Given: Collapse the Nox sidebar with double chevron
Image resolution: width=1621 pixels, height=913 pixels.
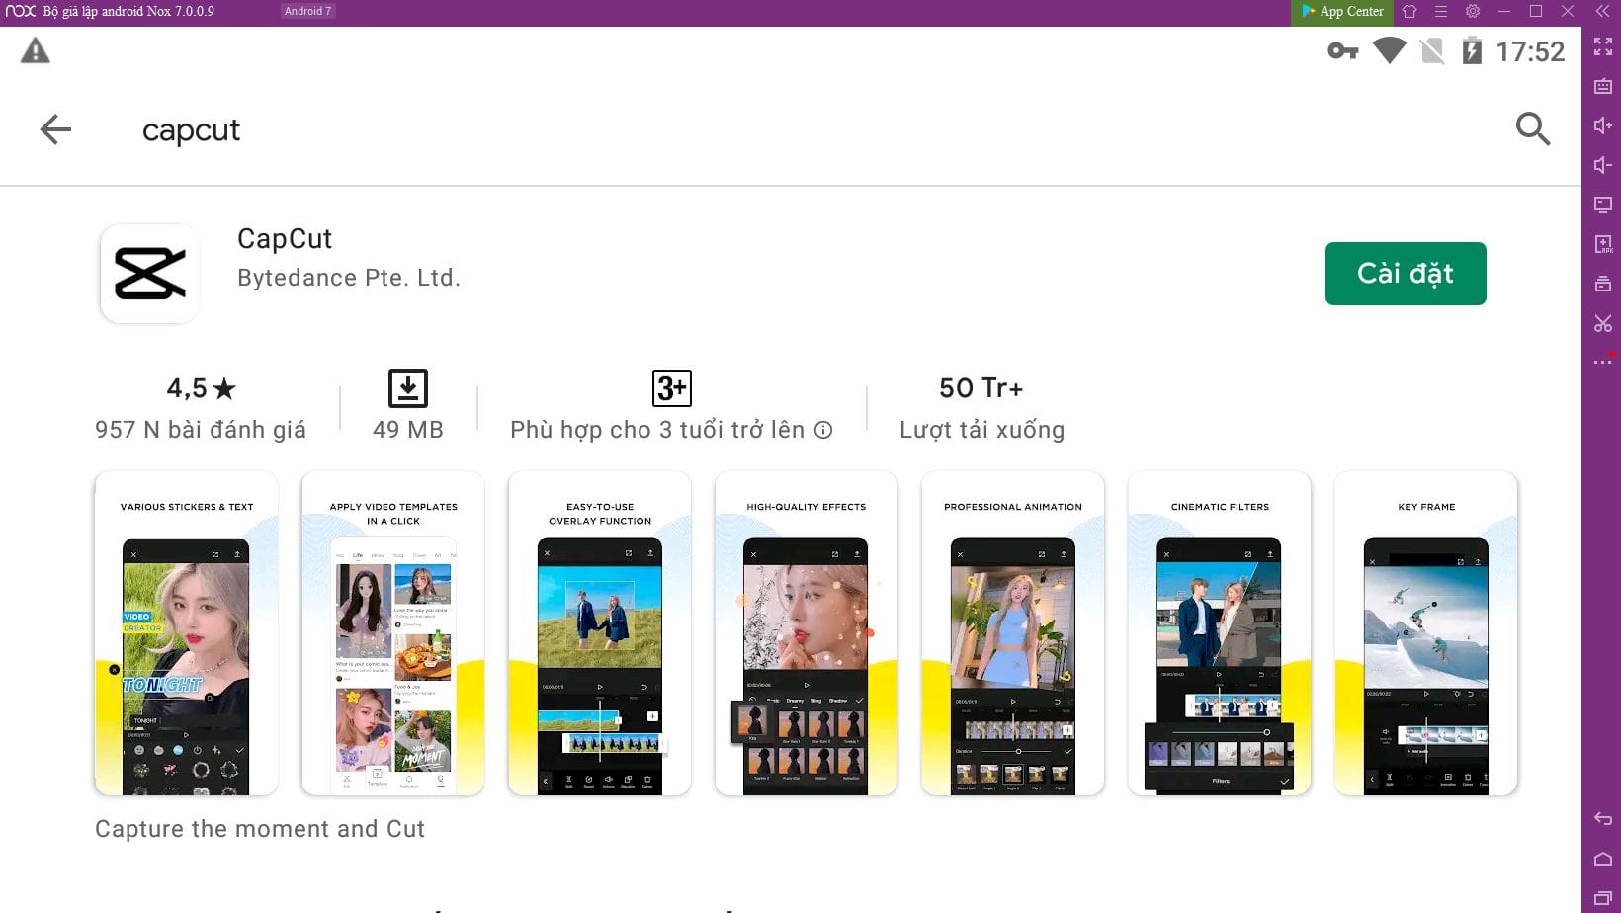Looking at the screenshot, I should click(x=1602, y=12).
